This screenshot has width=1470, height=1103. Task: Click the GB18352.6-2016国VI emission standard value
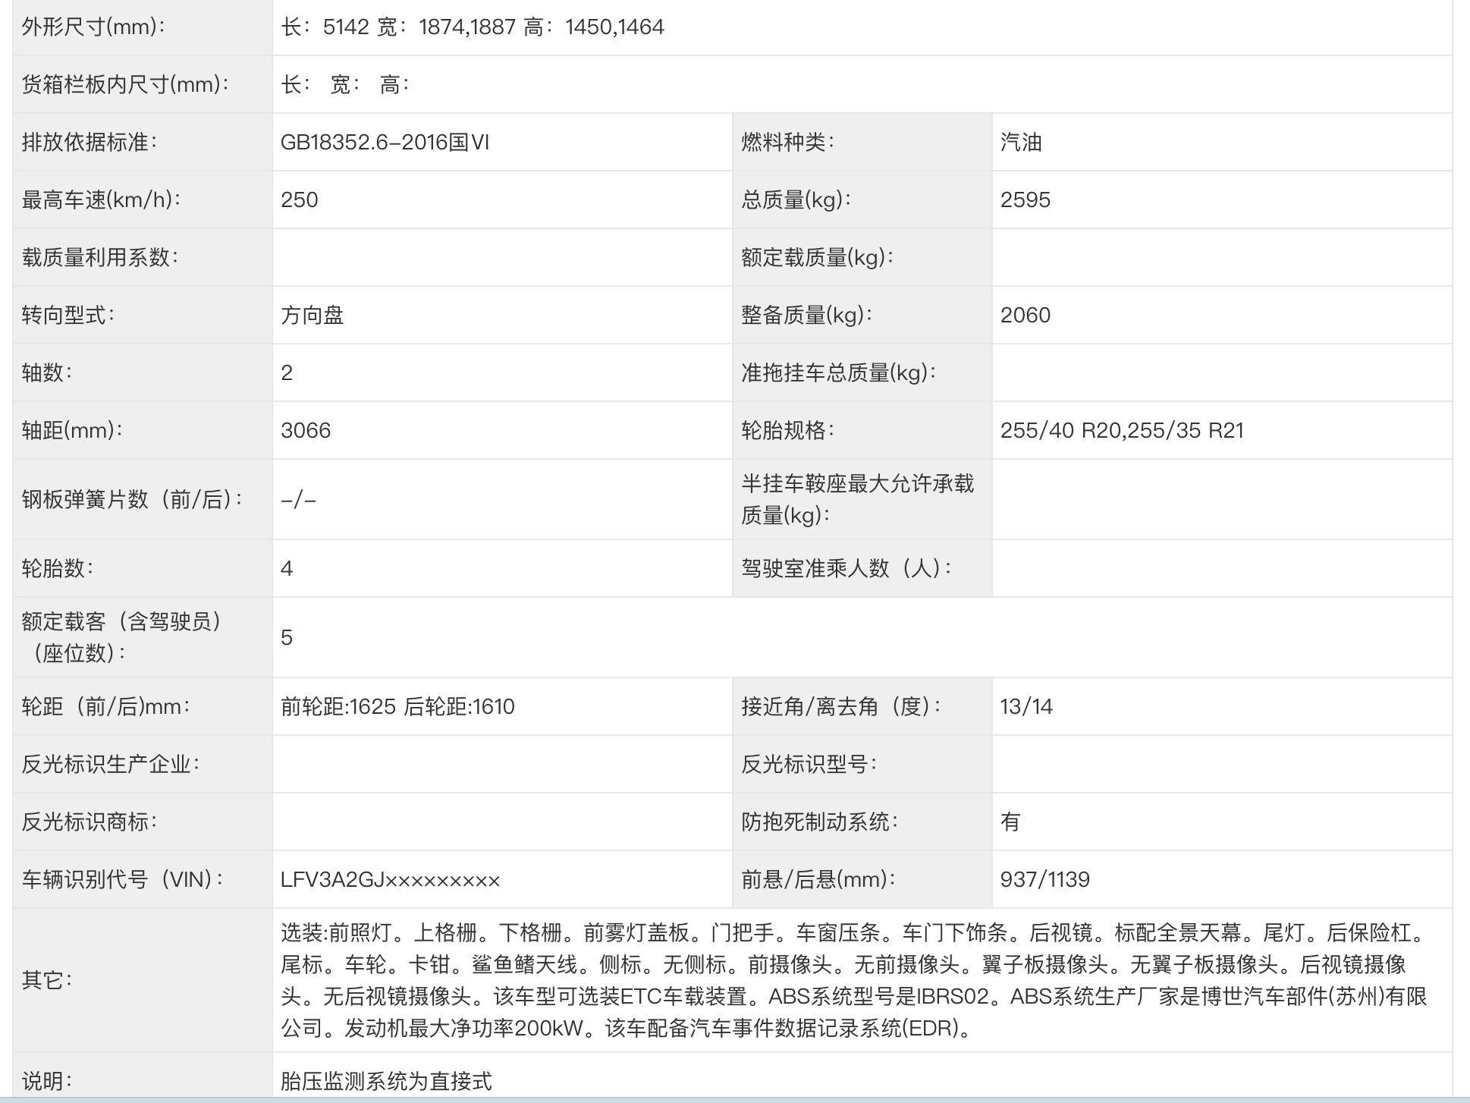point(385,143)
